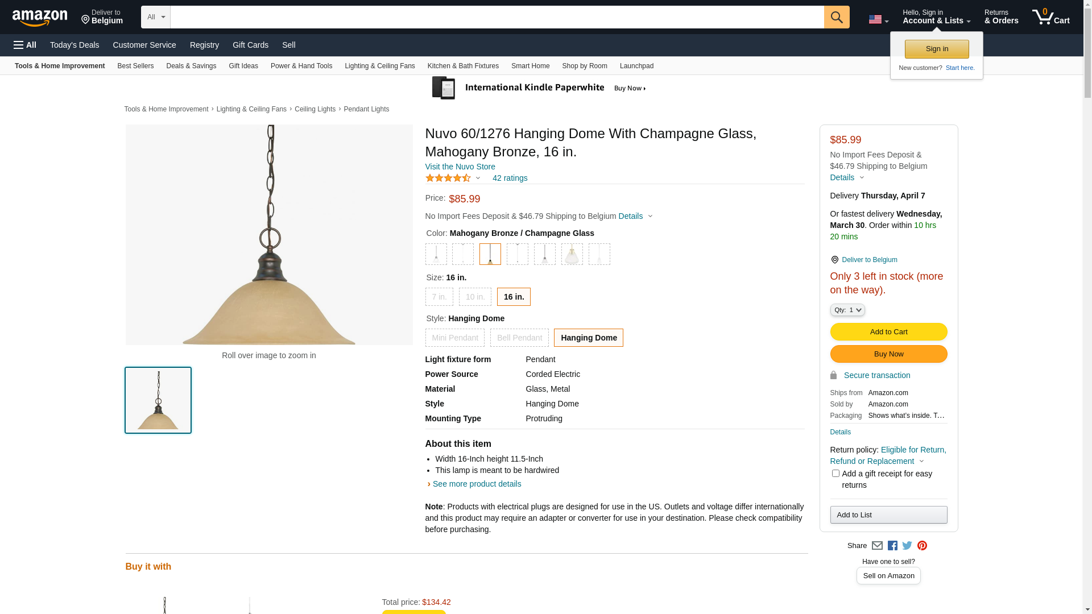The height and width of the screenshot is (614, 1092).
Task: Open the country flag language selector
Action: [878, 19]
